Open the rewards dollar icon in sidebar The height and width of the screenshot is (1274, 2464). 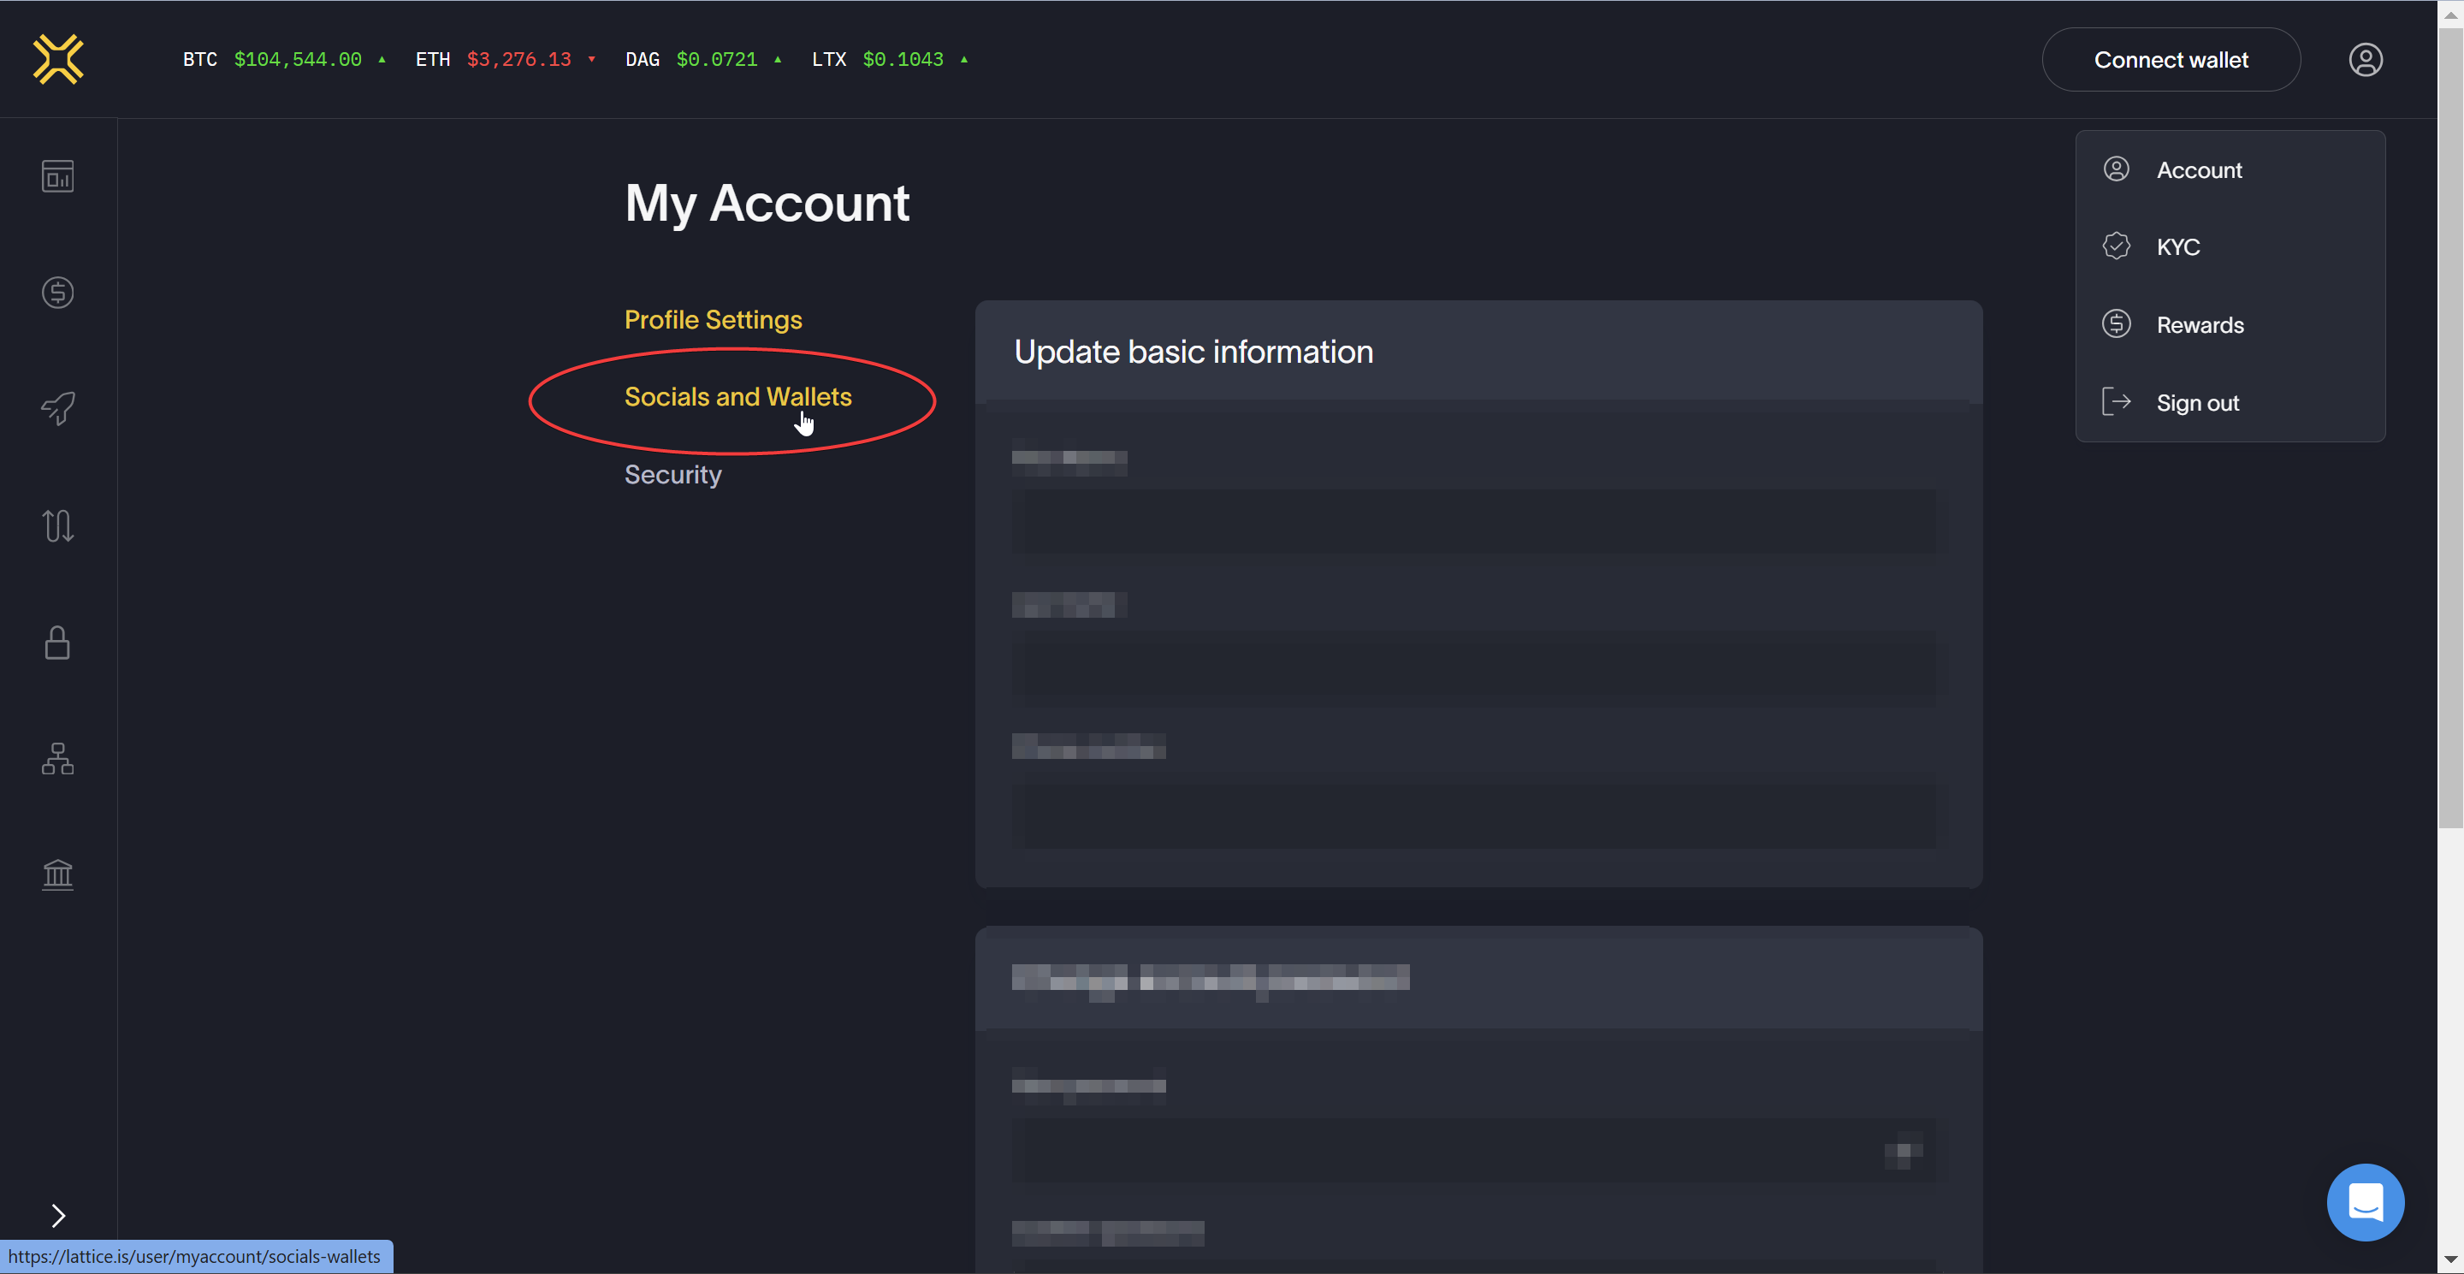[57, 293]
